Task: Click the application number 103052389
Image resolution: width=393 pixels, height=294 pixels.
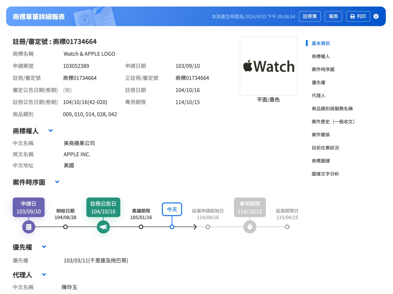Action: [x=76, y=66]
